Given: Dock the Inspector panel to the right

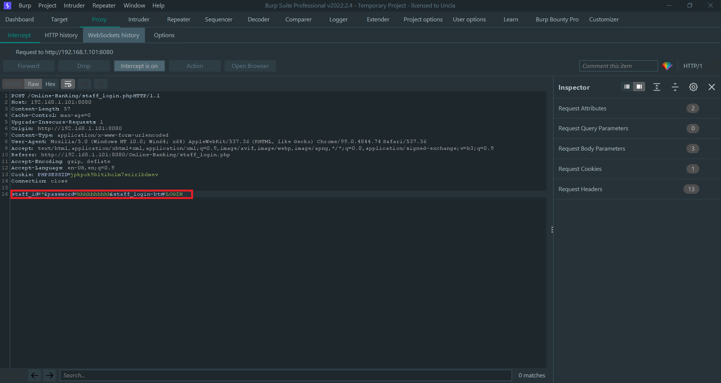Looking at the screenshot, I should [639, 87].
